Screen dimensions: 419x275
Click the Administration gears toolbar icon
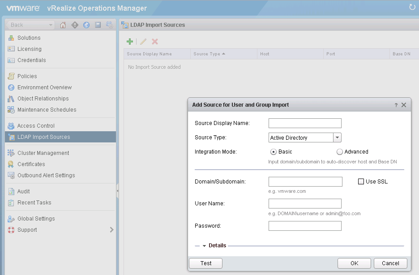(110, 25)
